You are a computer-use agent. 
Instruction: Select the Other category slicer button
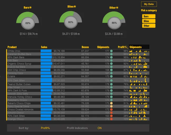click(149, 26)
